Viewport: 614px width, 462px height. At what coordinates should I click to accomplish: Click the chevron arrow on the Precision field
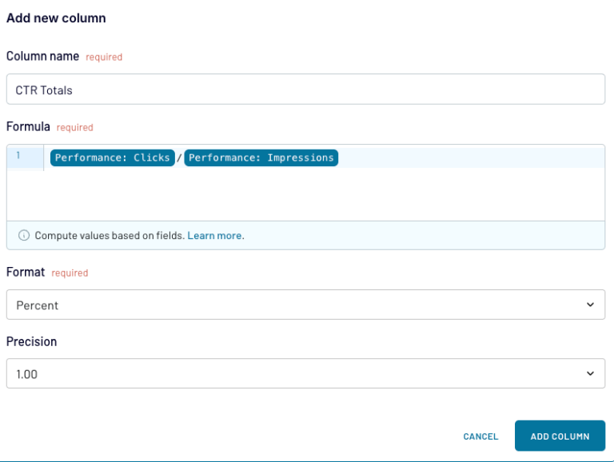[590, 373]
